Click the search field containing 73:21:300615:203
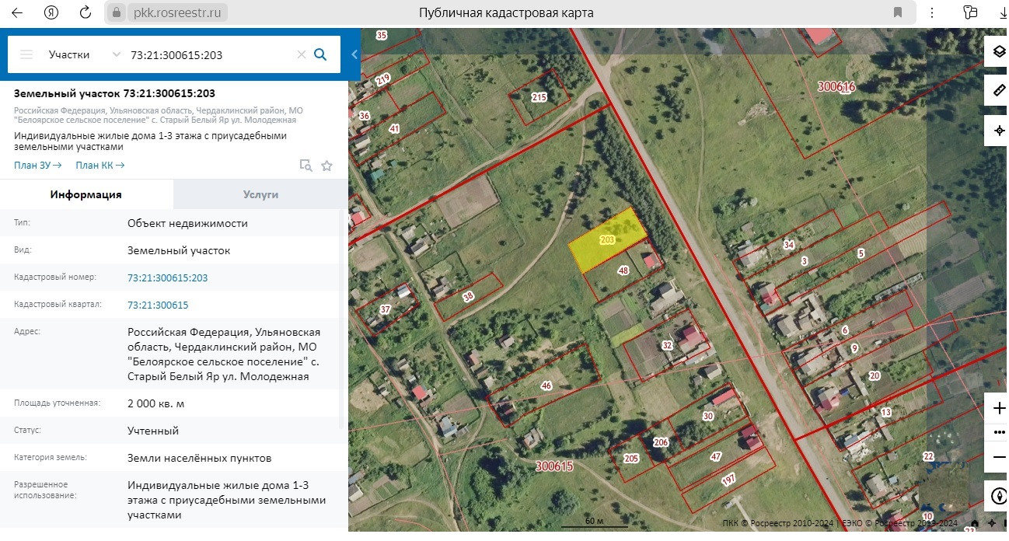This screenshot has height=541, width=1009. coord(210,54)
